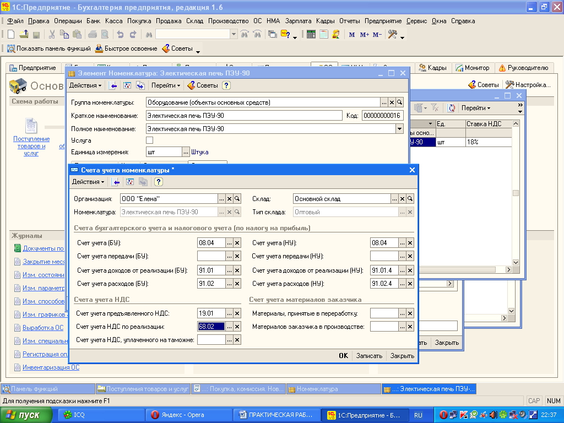Open the Инвентаризация ОС journal link
Screen dimensions: 564x423
(51, 367)
